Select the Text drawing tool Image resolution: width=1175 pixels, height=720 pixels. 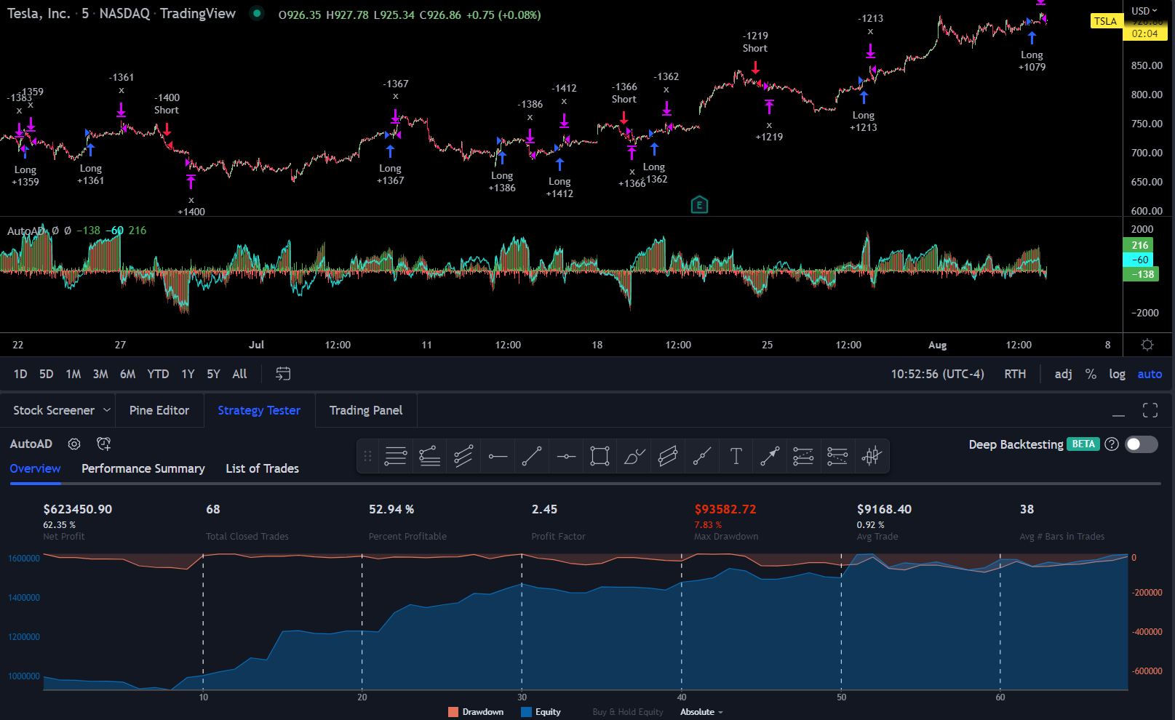coord(736,457)
